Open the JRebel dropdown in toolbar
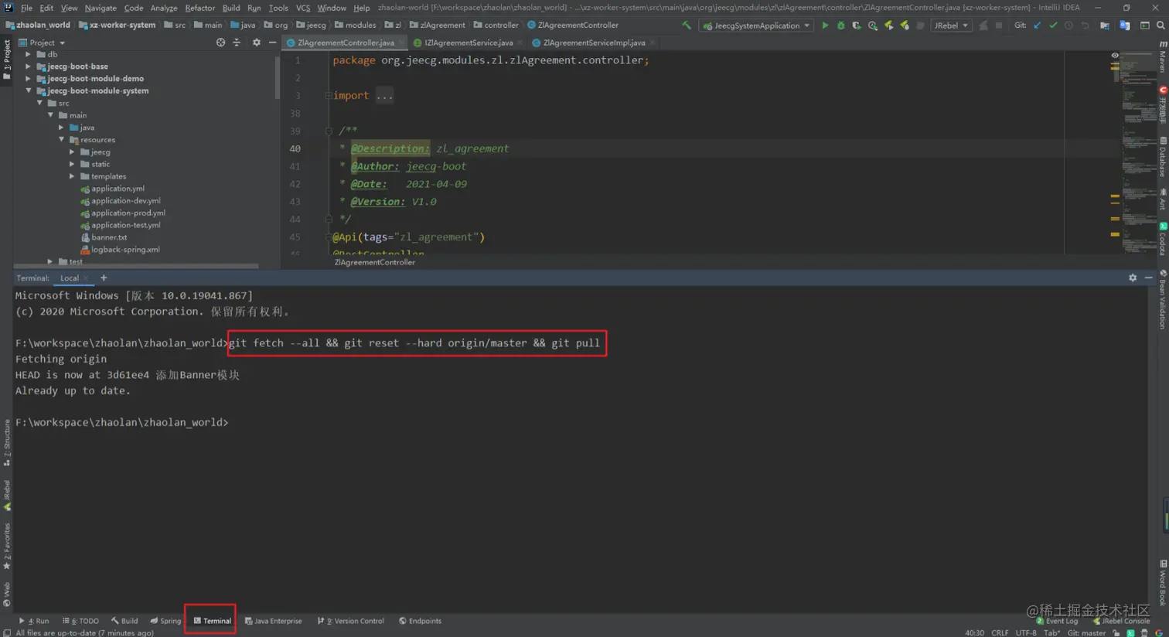The height and width of the screenshot is (637, 1169). click(950, 26)
